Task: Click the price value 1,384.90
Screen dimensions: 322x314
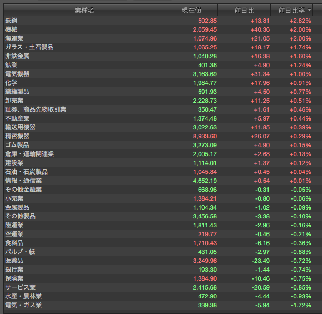Action: [205, 278]
